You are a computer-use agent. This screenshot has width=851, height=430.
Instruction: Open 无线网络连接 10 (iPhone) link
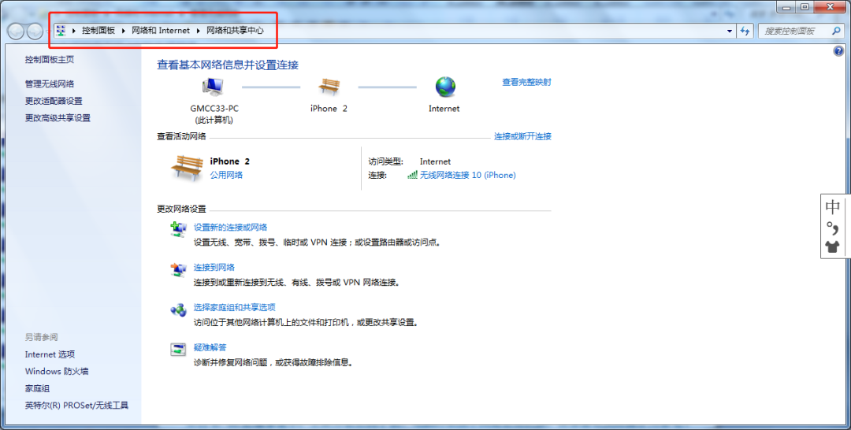point(467,175)
